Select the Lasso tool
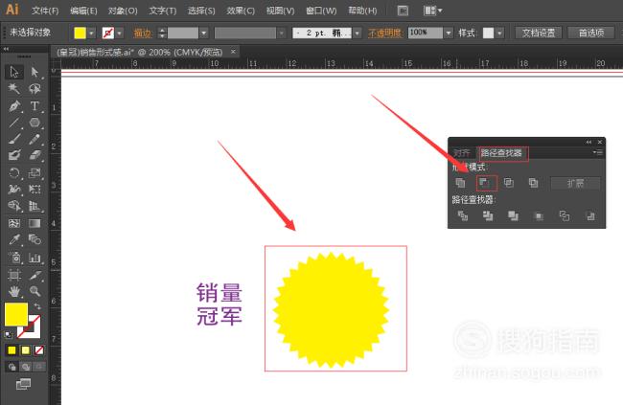This screenshot has height=405, width=623. coord(35,88)
